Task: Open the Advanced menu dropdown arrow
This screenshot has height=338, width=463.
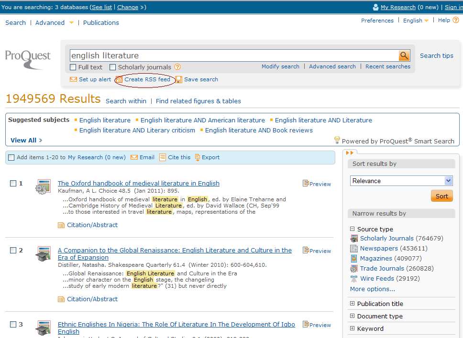Action: click(71, 23)
